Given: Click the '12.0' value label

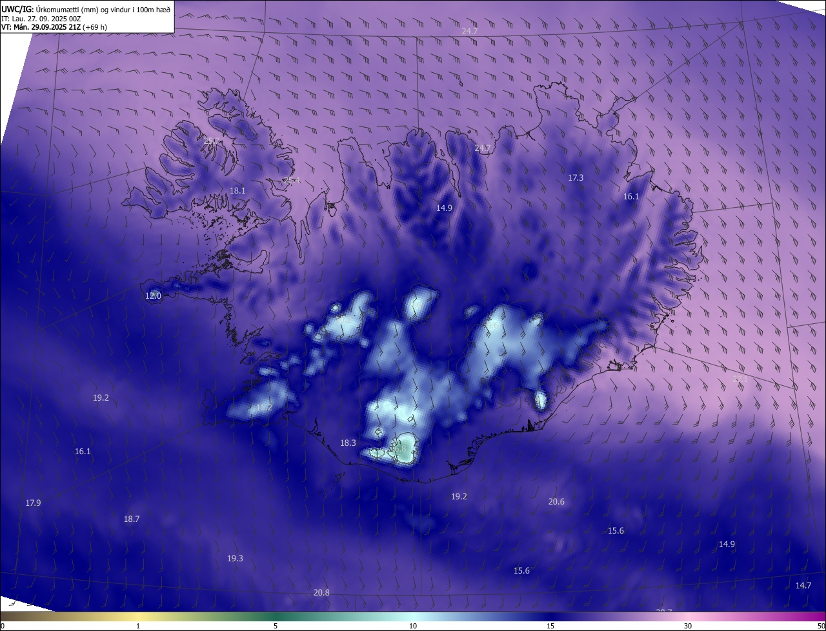Looking at the screenshot, I should tap(153, 295).
